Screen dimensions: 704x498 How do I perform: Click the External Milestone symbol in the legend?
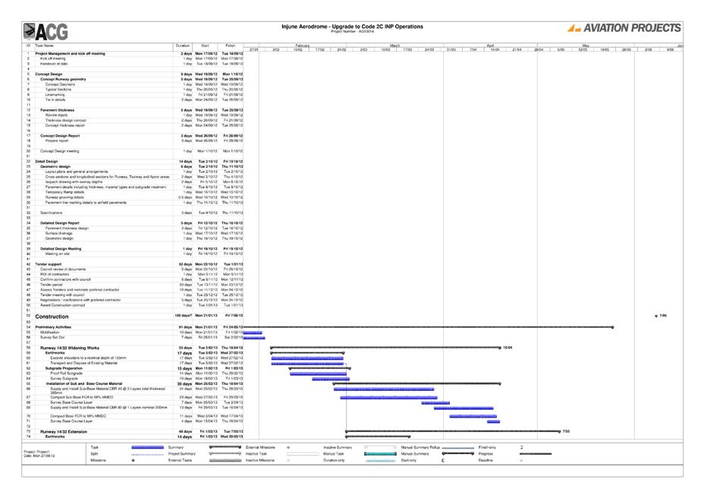[x=288, y=448]
